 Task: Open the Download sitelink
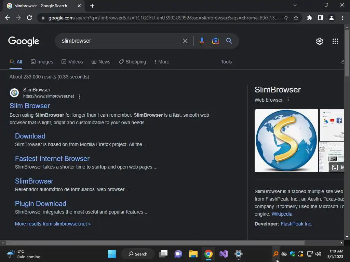click(30, 136)
